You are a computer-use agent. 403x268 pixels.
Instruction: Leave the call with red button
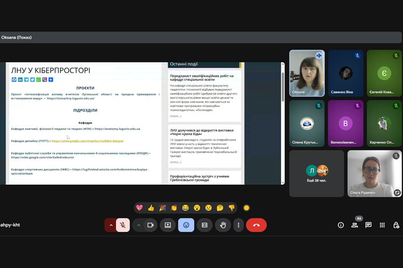(x=256, y=225)
